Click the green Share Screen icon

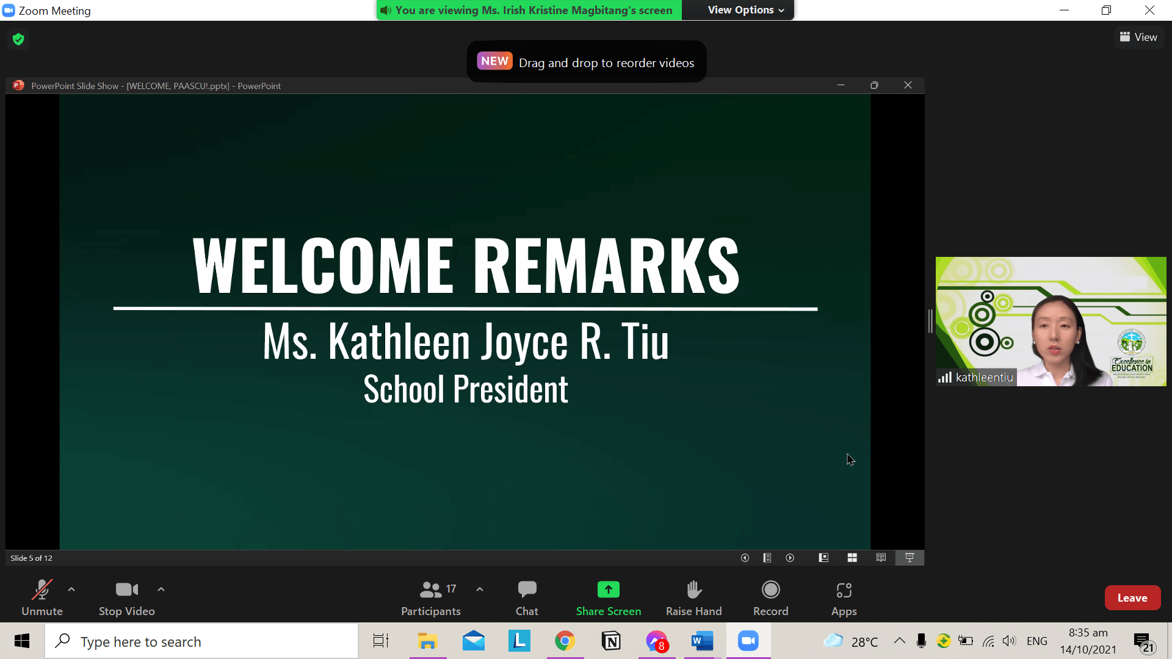point(608,589)
